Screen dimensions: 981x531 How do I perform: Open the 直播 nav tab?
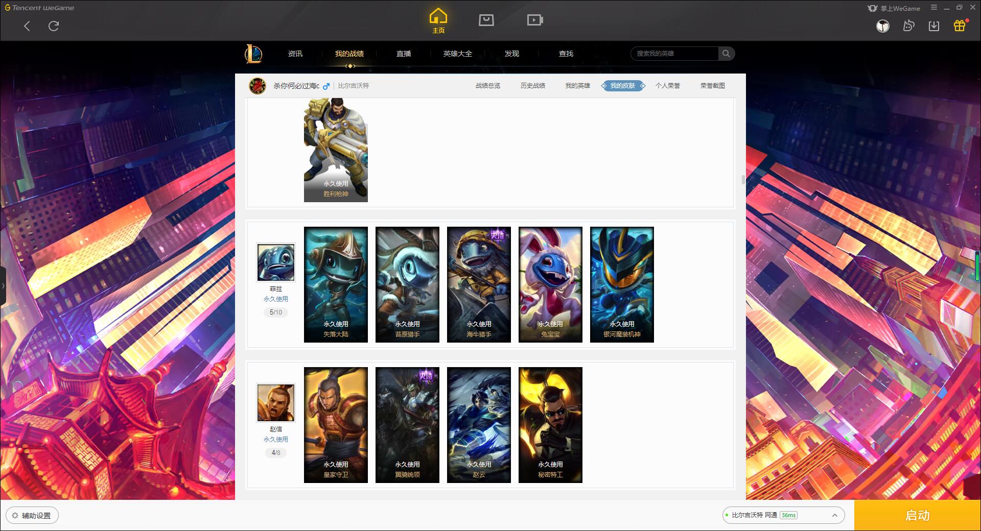coord(404,54)
